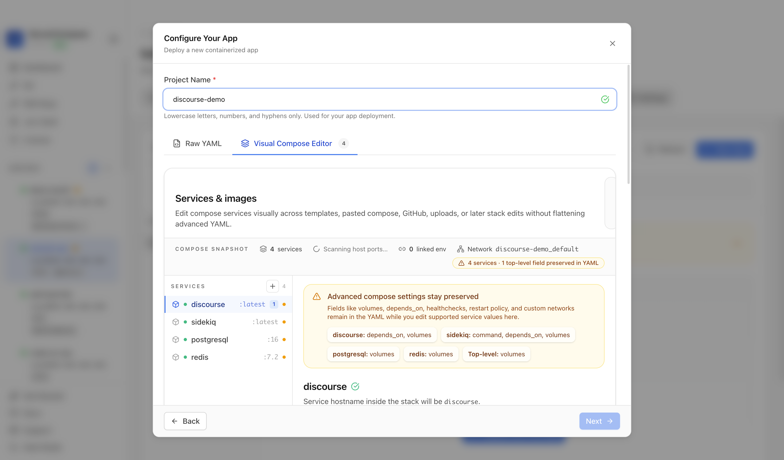The width and height of the screenshot is (784, 460).
Task: Click the discourse: depends_on, volumes chip
Action: (382, 335)
